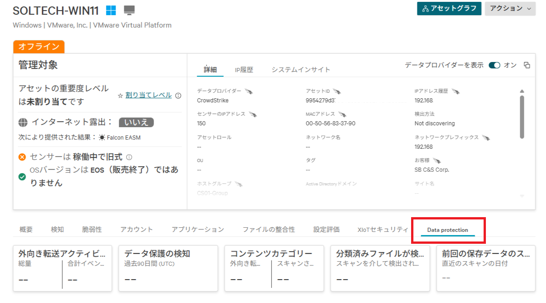Screen dimensions: 546x303
Task: Click the Windows logo icon beside hostname
Action: click(x=111, y=10)
